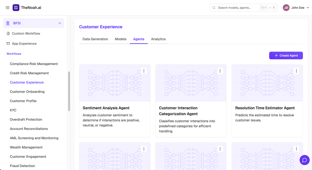Click Resolution Time Estimator Agent title
Viewport: 312px width, 170px height.
pyautogui.click(x=265, y=108)
